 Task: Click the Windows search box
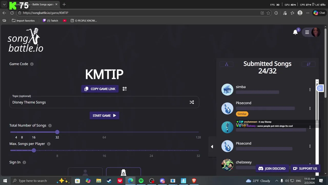pyautogui.click(x=41, y=181)
